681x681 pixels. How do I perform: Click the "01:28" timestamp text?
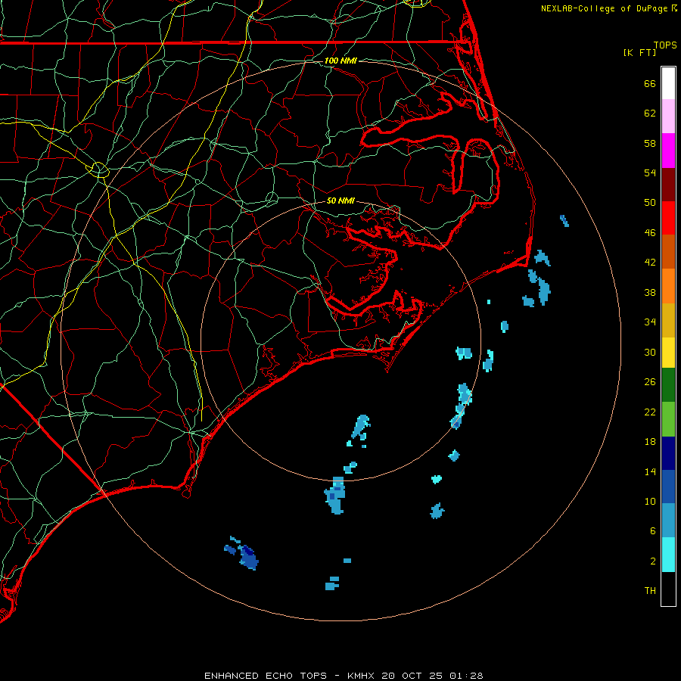tap(466, 676)
